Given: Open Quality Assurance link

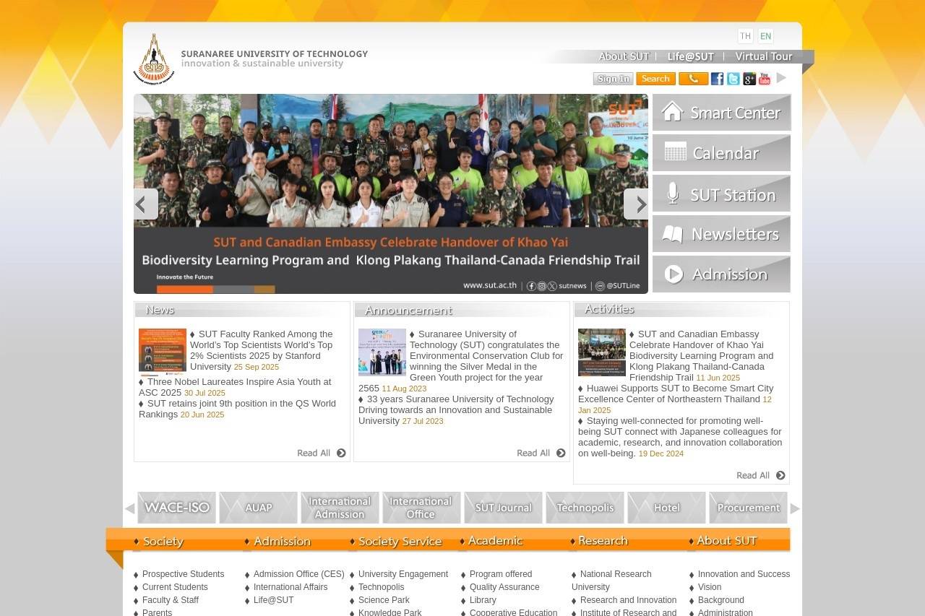Looking at the screenshot, I should pos(504,587).
